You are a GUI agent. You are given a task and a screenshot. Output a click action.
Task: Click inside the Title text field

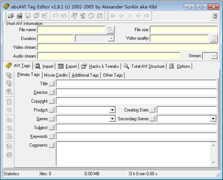pos(136,84)
